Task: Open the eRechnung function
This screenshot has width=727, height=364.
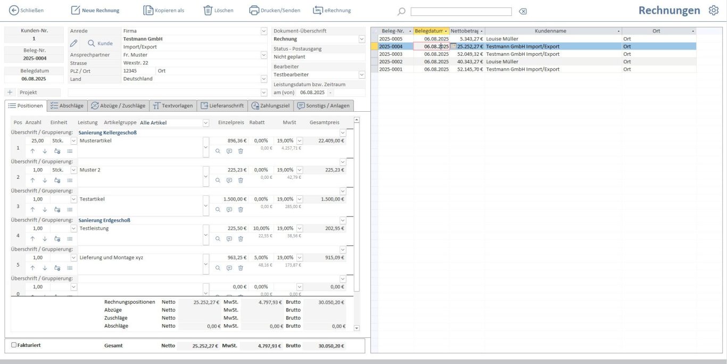Action: coord(332,10)
